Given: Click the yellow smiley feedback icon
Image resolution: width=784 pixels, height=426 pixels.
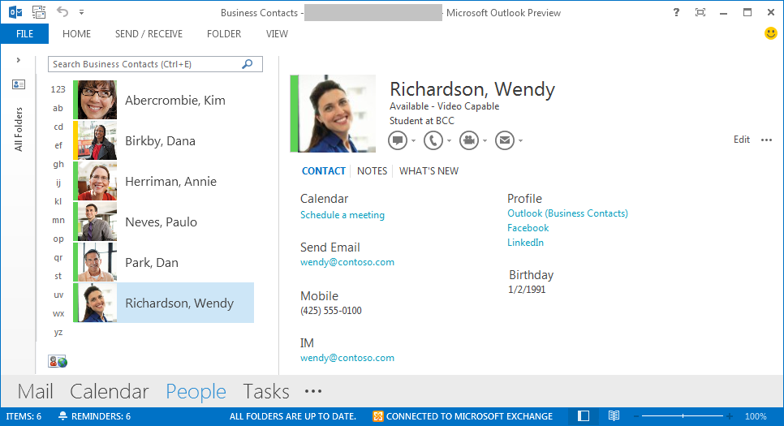Looking at the screenshot, I should pyautogui.click(x=770, y=33).
